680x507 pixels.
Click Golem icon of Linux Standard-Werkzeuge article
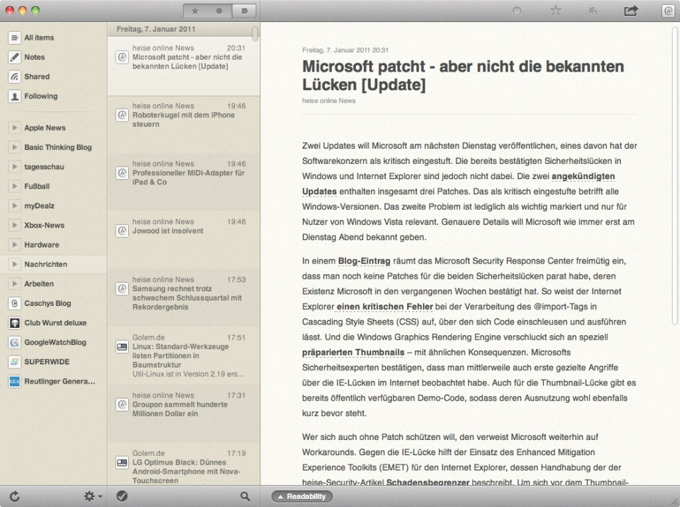(122, 346)
